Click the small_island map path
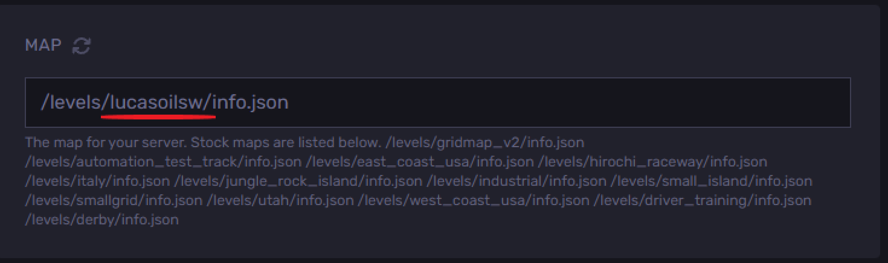The image size is (888, 263). point(713,182)
